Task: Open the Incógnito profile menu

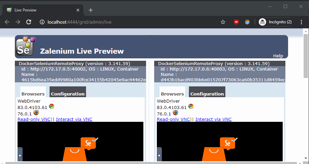Action: point(275,22)
